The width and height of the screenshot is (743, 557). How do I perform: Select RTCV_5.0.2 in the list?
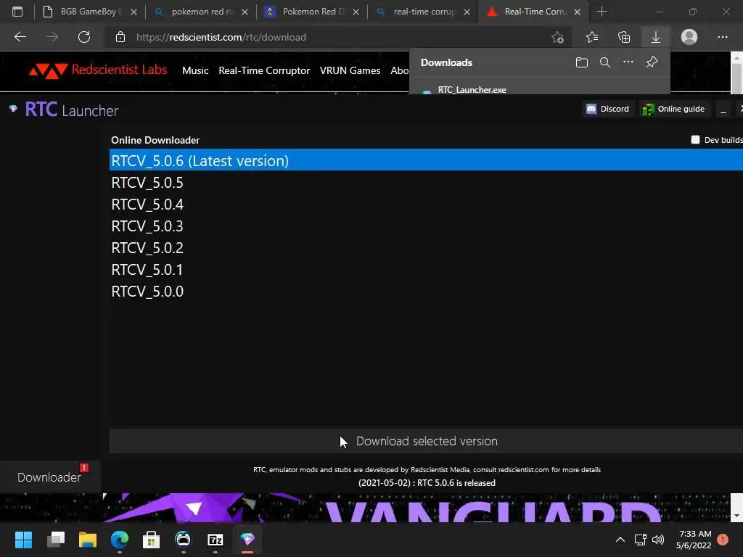coord(426,248)
